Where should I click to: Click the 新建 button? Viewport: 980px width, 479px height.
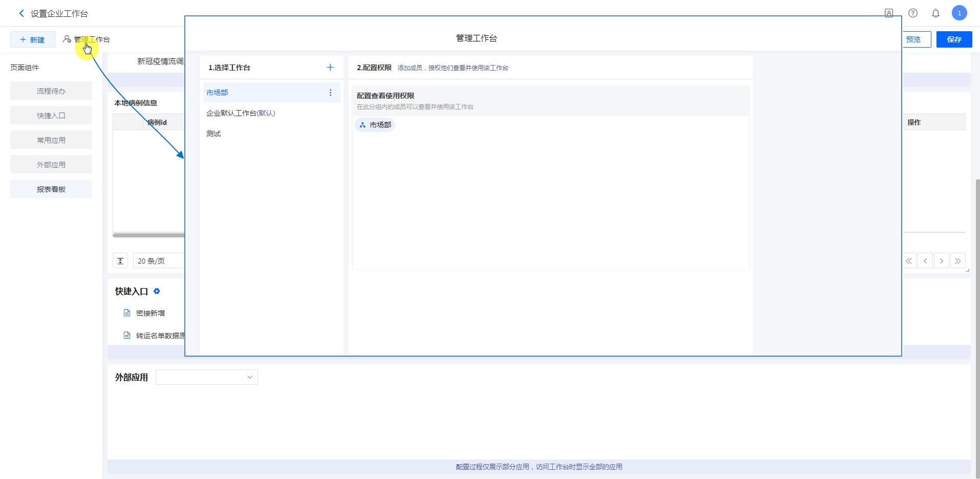click(32, 39)
